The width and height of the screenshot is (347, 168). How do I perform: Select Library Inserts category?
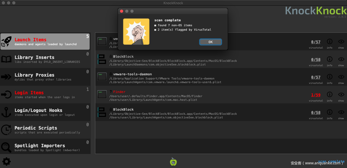[45, 59]
